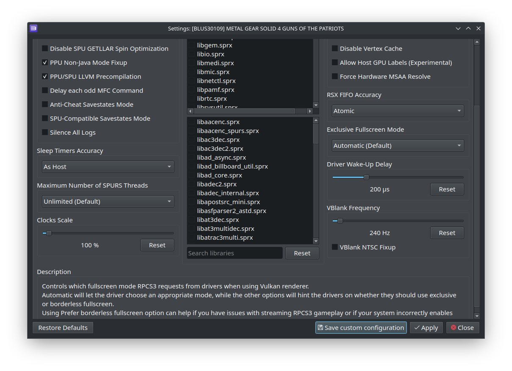Screen dimensions: 512x371
Task: Toggle VBlank NTSC Fixup checkbox
Action: [335, 247]
